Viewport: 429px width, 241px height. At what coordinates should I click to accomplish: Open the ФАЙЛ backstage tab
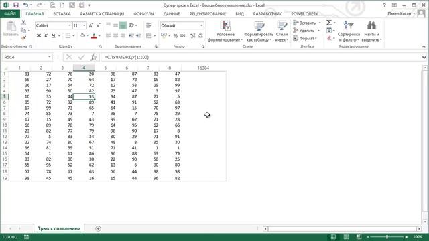(x=10, y=13)
